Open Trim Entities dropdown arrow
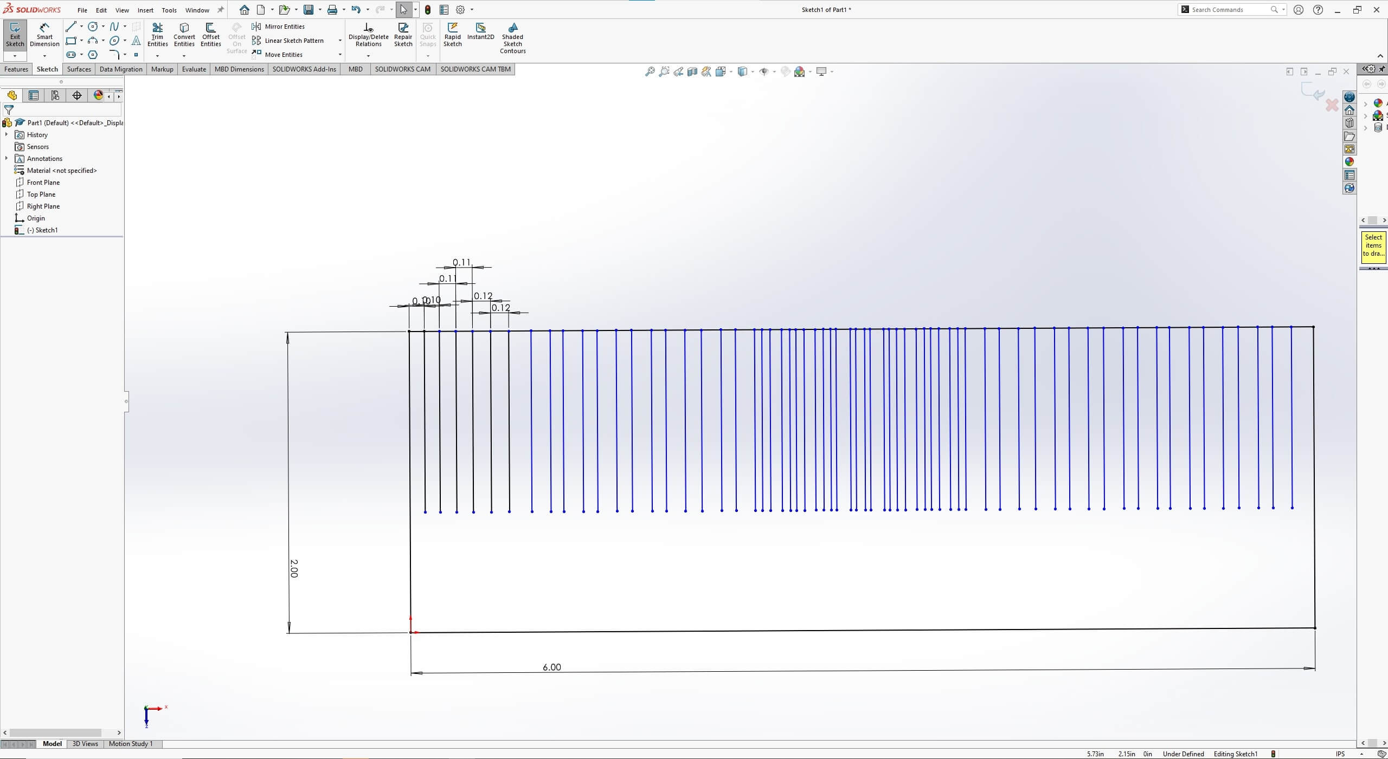 158,56
